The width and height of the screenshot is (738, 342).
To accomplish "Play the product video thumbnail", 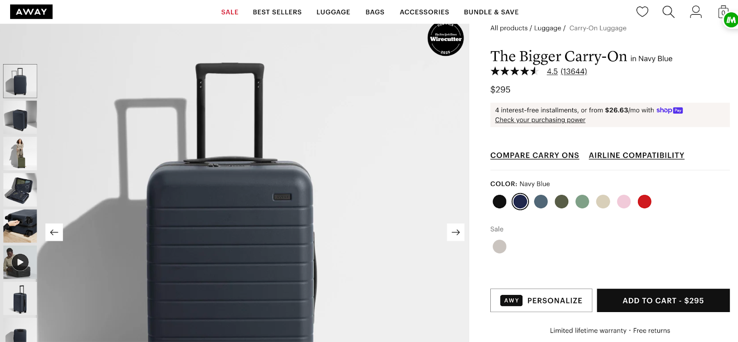I will click(x=20, y=262).
